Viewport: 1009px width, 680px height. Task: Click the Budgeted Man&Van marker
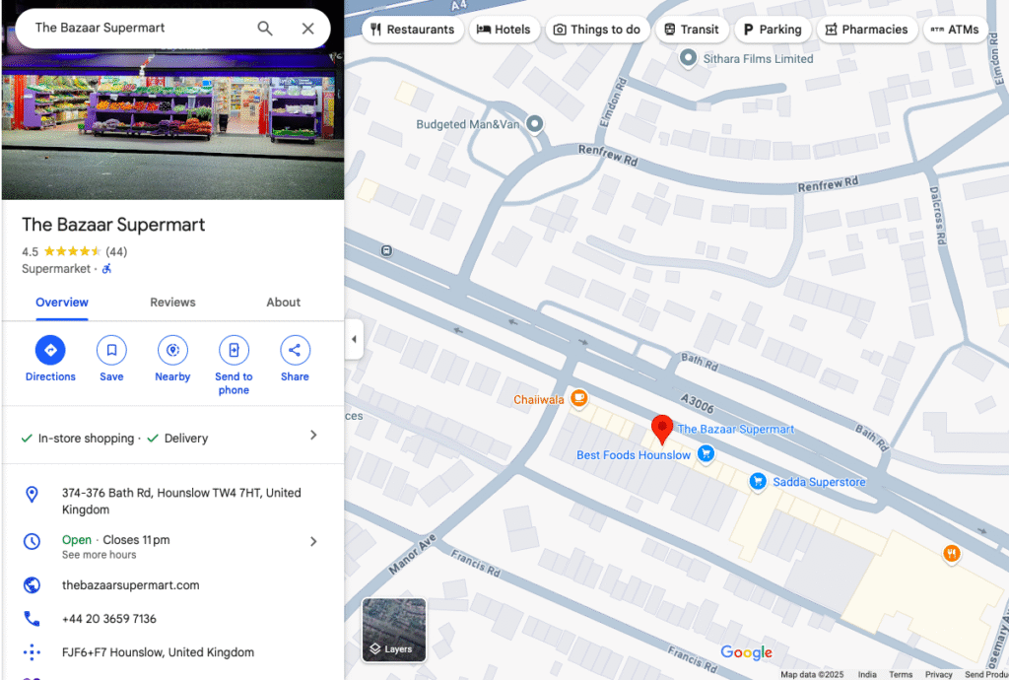(535, 123)
